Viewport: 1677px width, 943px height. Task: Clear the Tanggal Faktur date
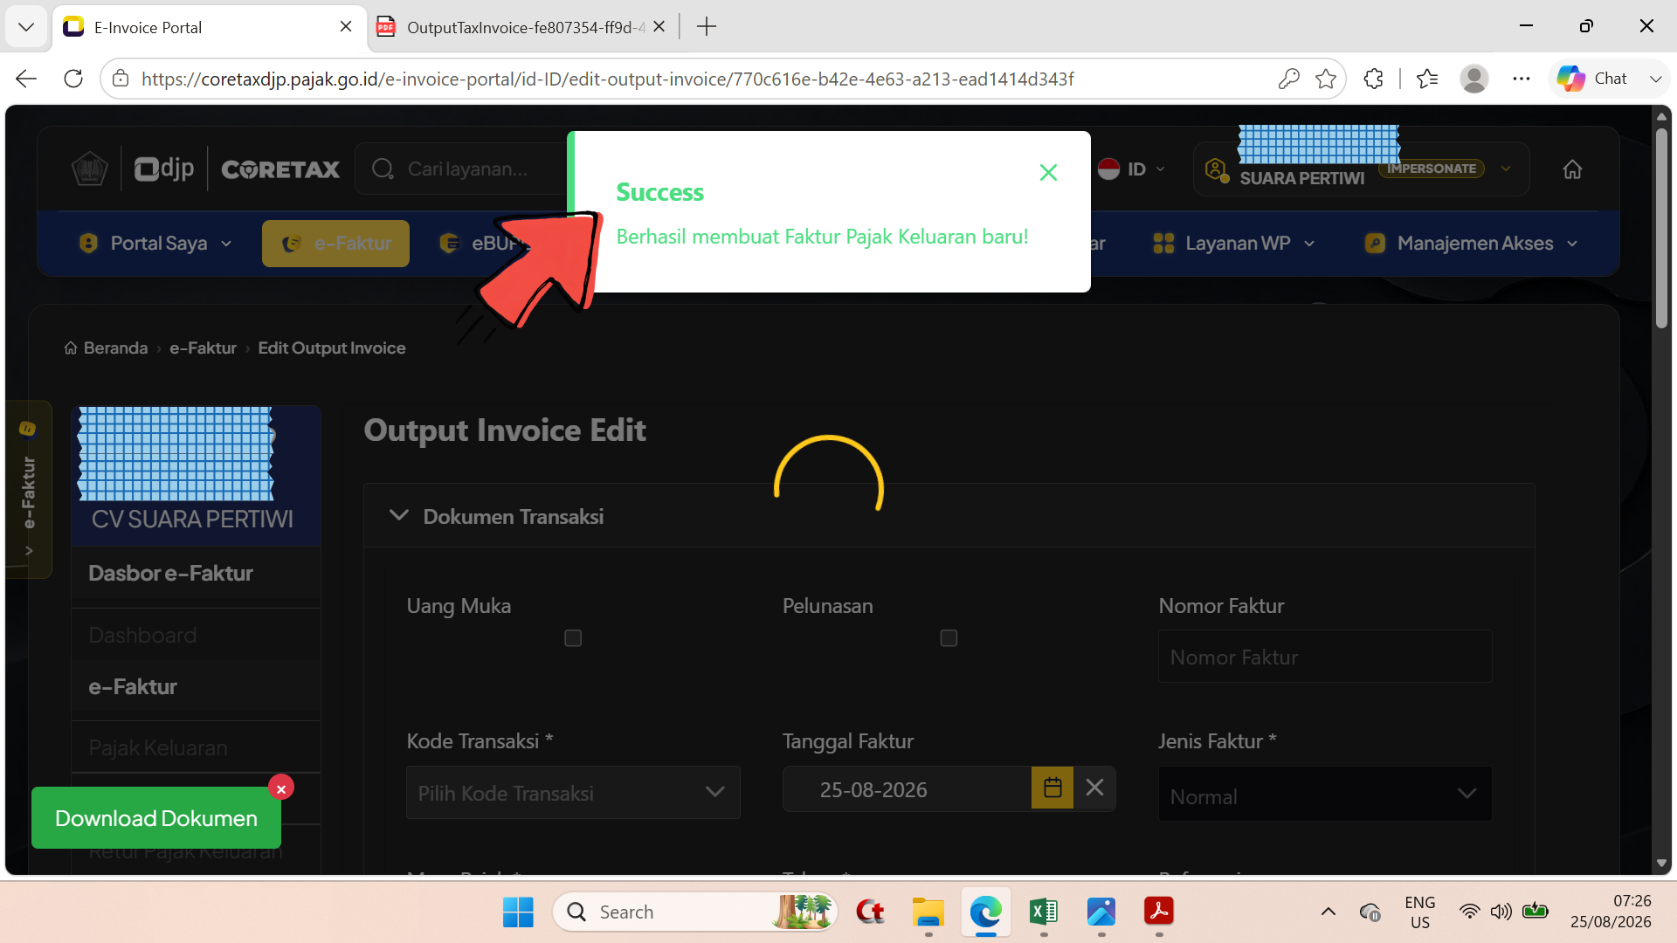coord(1094,788)
